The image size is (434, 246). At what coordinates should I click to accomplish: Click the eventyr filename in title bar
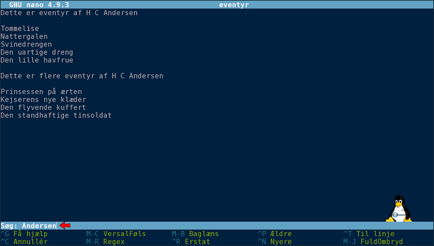234,5
